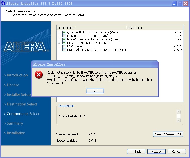Click the description scrollbar up arrow
Viewport: 190px width, 158px height.
(178, 112)
